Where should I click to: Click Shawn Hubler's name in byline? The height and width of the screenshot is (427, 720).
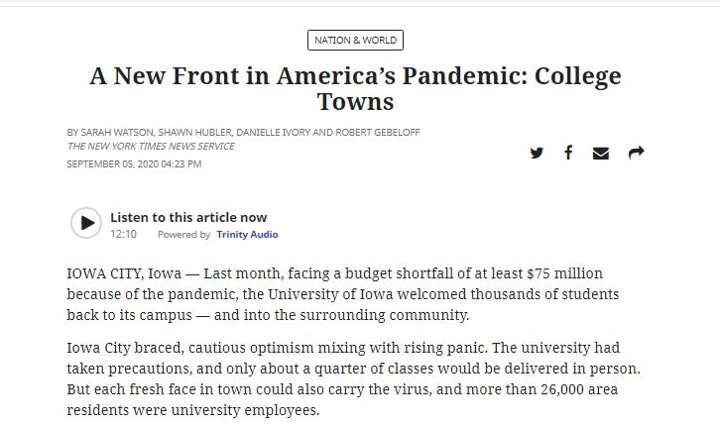[x=194, y=133]
